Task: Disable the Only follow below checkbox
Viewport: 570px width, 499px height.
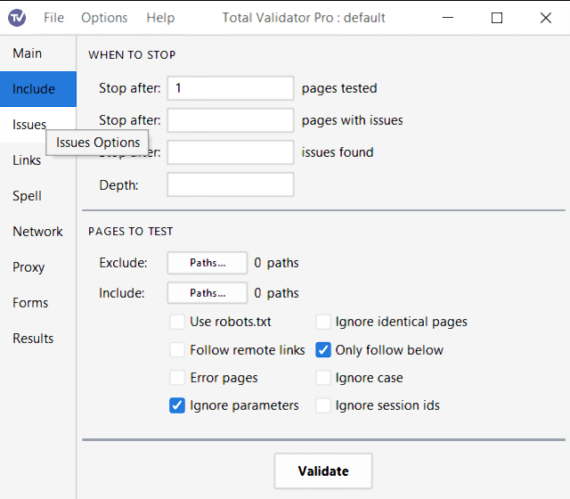Action: [323, 350]
